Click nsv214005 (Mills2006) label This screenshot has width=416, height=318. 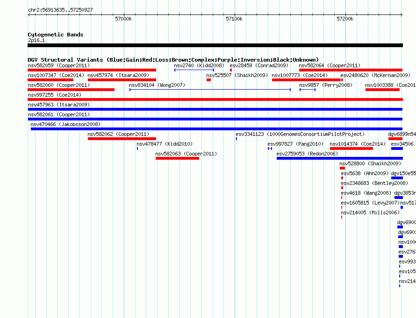point(370,212)
